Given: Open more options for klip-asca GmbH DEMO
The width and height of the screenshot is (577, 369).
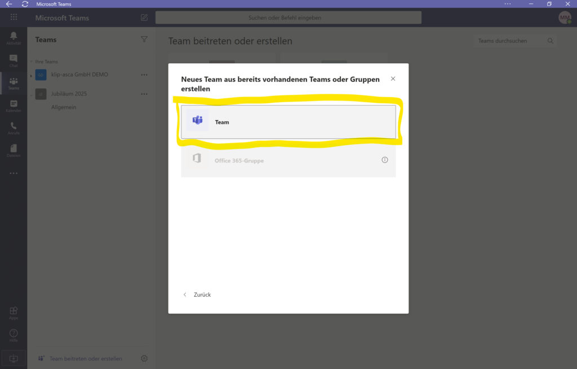Looking at the screenshot, I should pyautogui.click(x=144, y=75).
